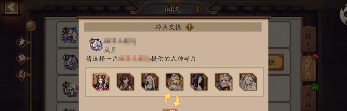Select the first highlighted shikigami shard
Viewport: 347px width, 111px height.
[101, 82]
